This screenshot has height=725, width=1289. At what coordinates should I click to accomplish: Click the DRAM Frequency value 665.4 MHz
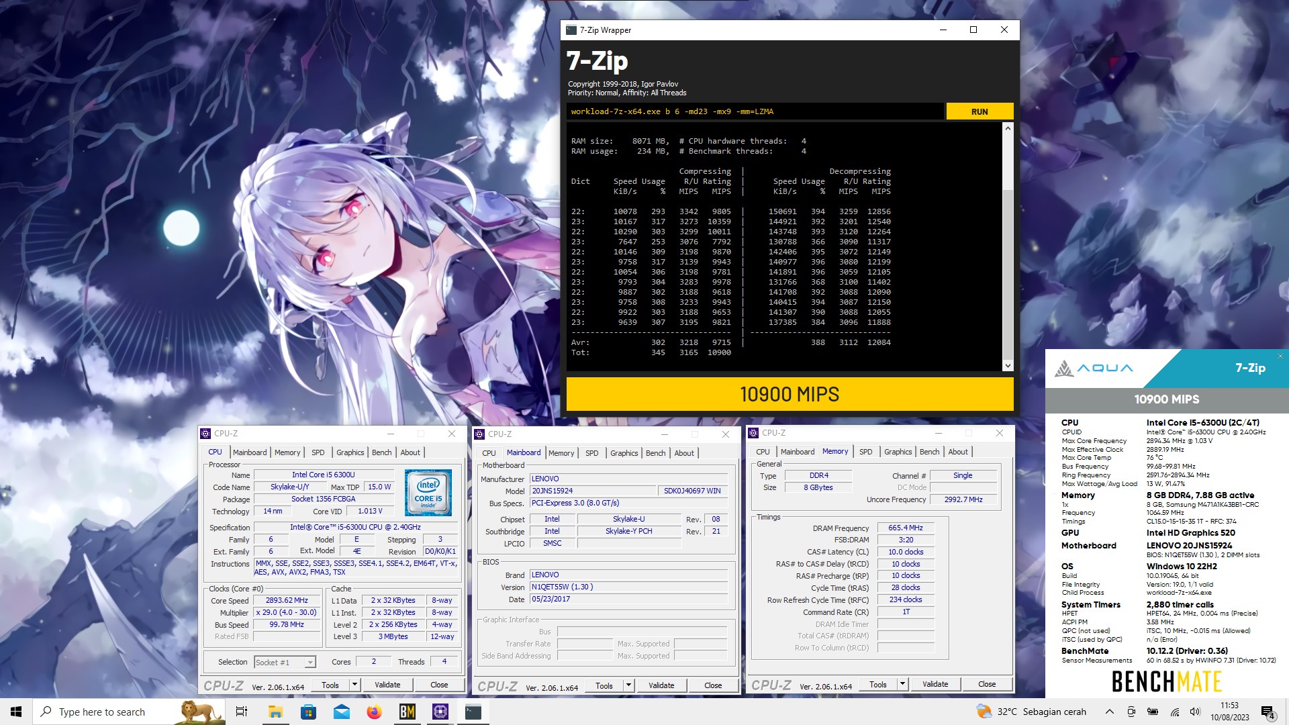tap(905, 528)
